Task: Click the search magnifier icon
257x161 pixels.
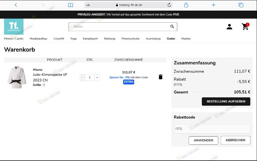Action: pos(172,27)
